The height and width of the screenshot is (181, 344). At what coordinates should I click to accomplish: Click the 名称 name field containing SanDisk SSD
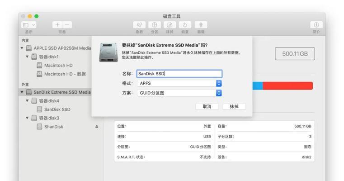coord(179,74)
